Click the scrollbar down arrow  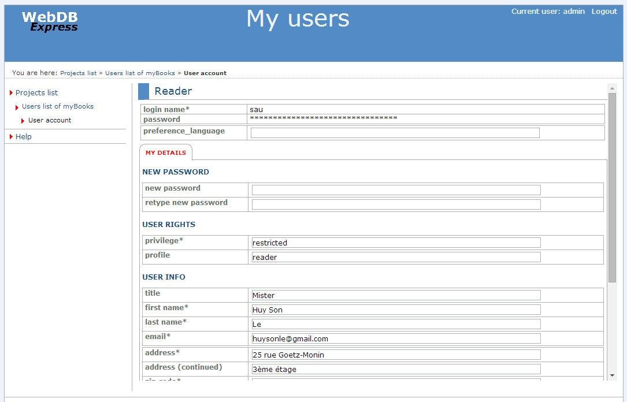click(612, 375)
